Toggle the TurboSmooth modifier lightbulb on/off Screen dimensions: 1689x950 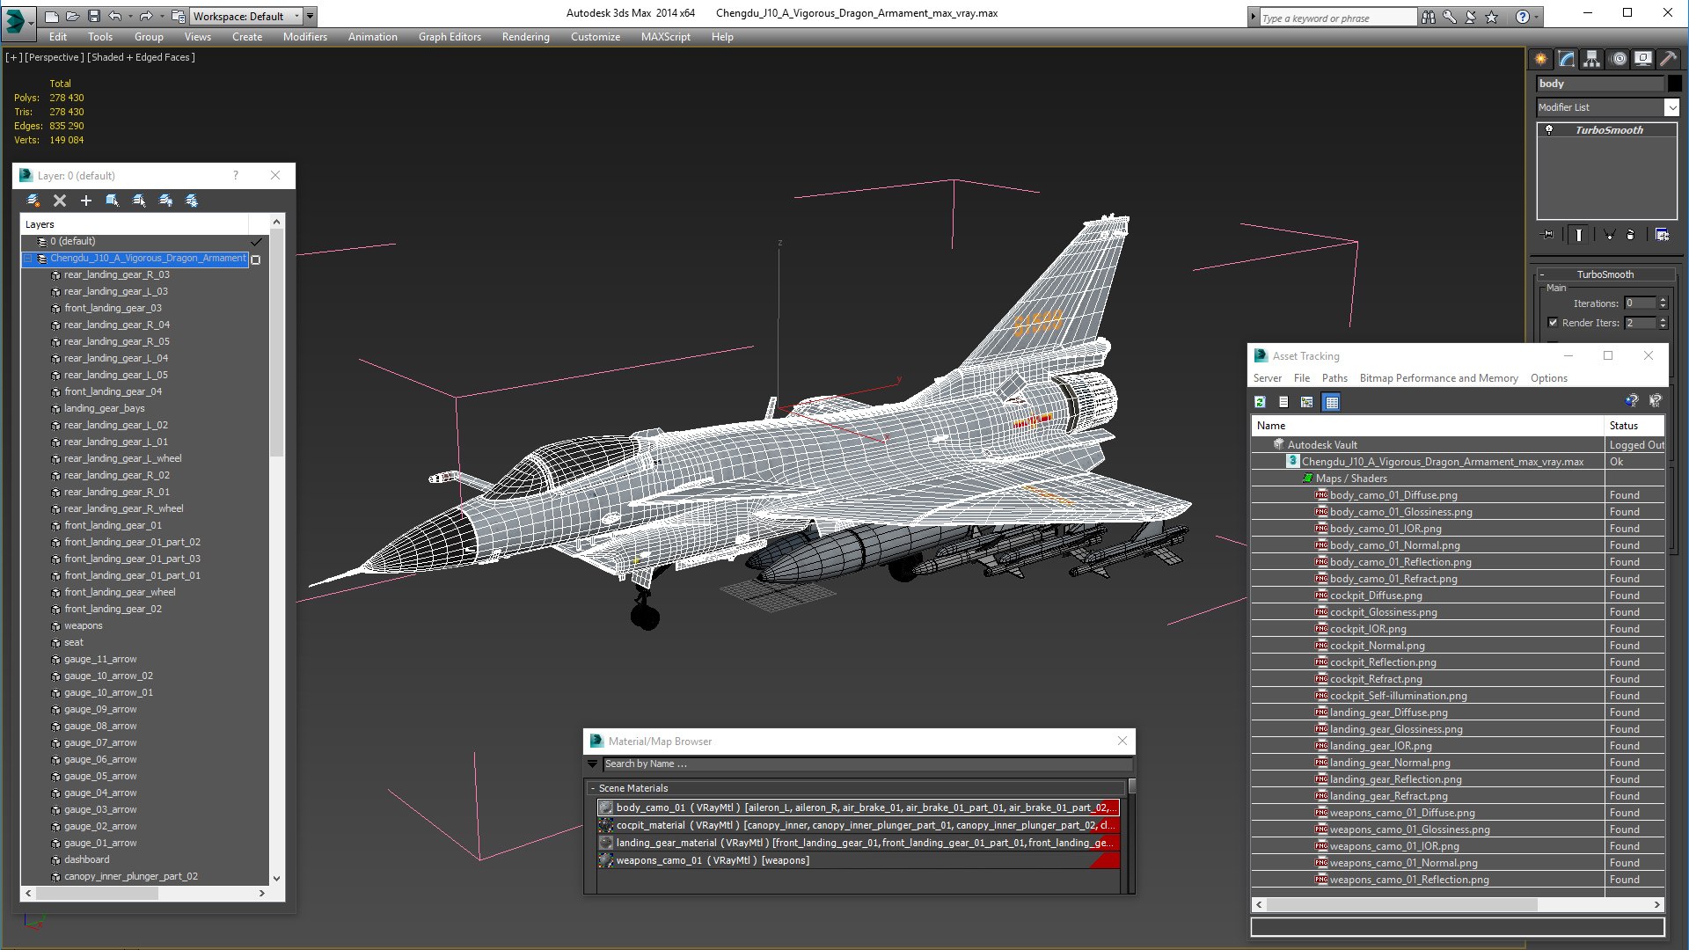pyautogui.click(x=1549, y=130)
